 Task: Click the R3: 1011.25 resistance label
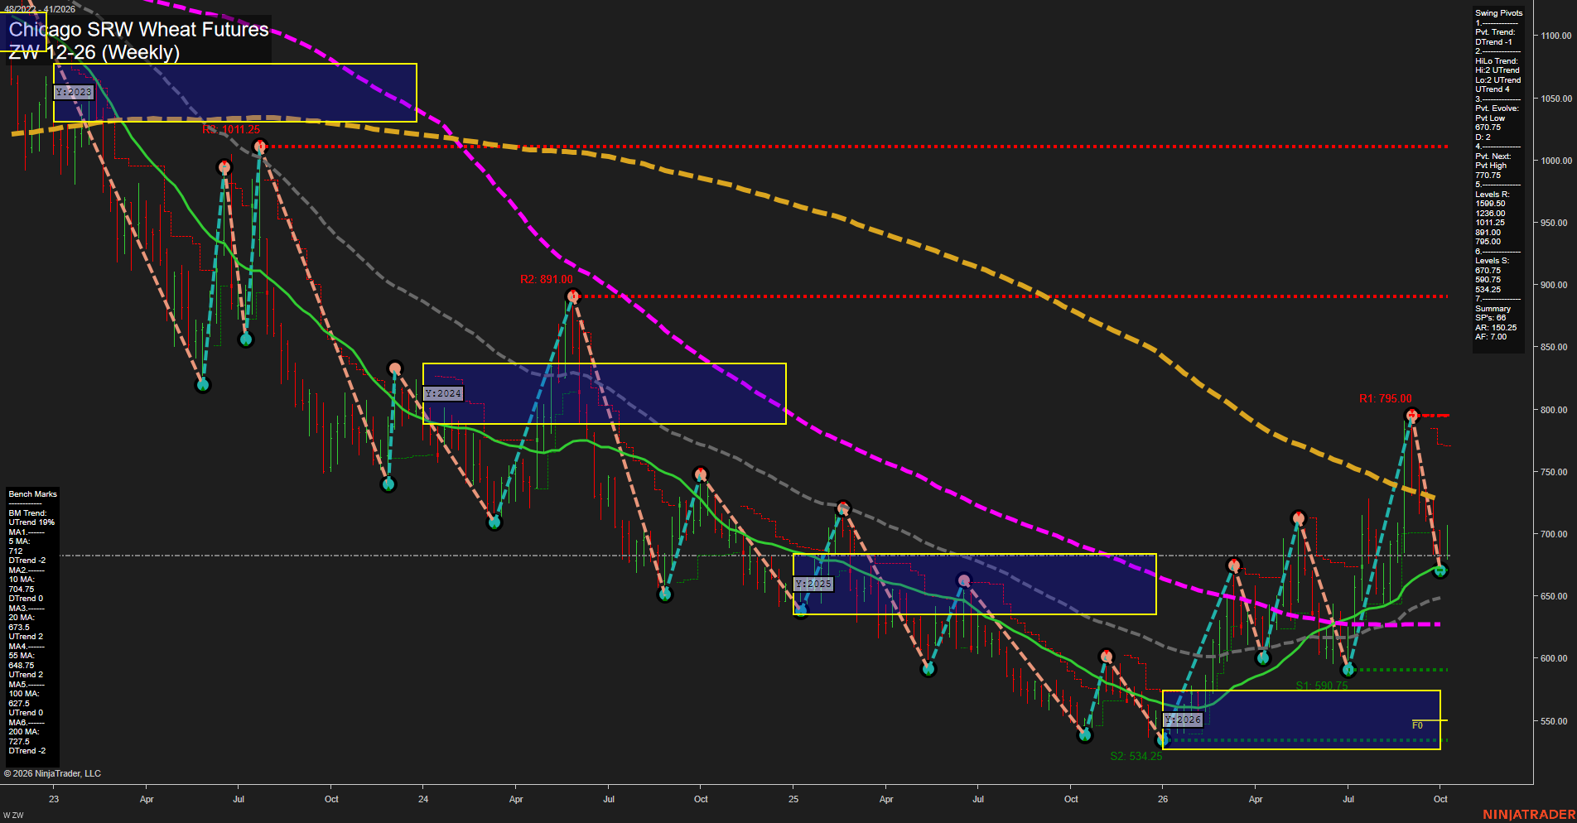coord(231,130)
